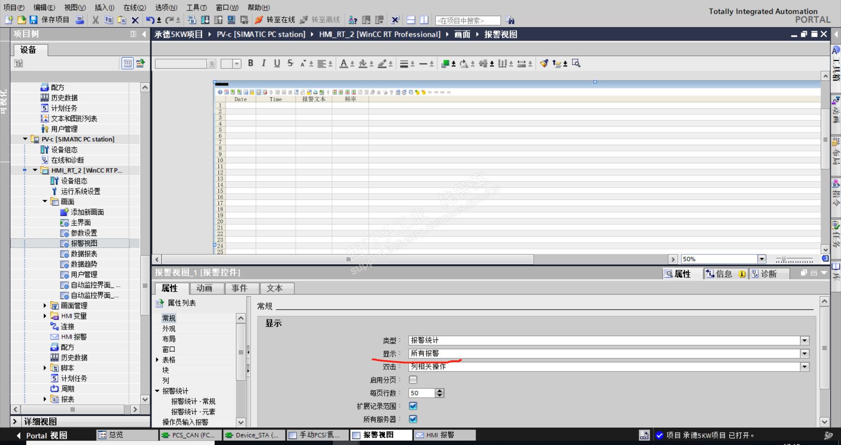Image resolution: width=841 pixels, height=445 pixels.
Task: Click the project search field
Action: 468,21
